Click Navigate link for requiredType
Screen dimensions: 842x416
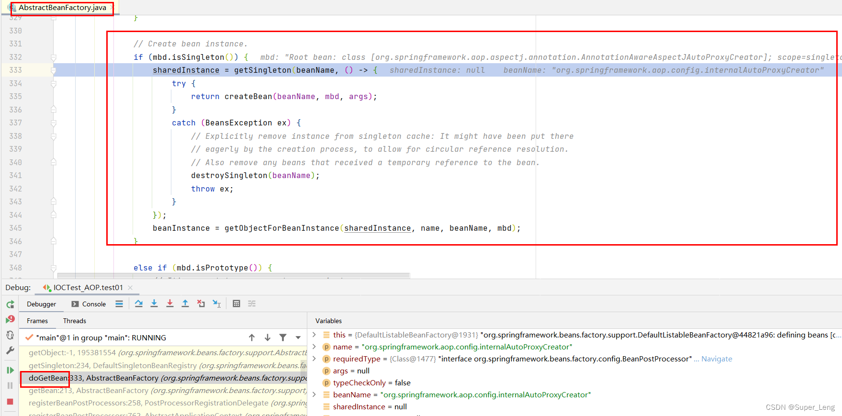click(717, 359)
